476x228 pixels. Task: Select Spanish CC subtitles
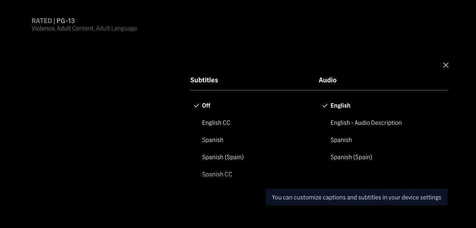coord(217,174)
